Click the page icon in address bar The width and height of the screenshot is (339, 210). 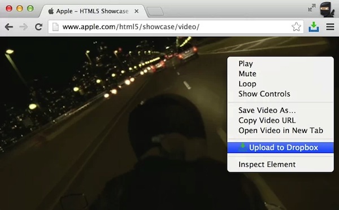pos(55,27)
